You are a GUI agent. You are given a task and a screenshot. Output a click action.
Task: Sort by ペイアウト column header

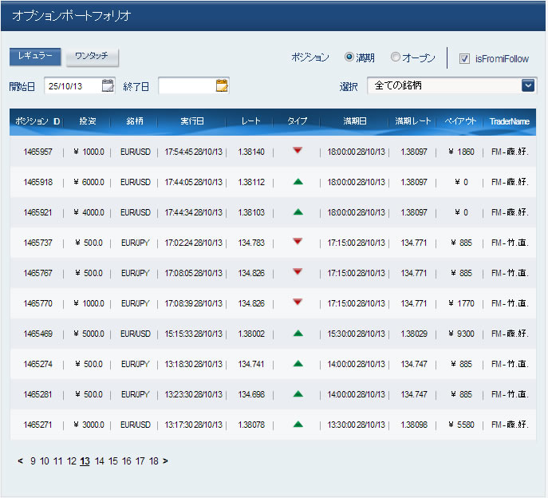[460, 121]
